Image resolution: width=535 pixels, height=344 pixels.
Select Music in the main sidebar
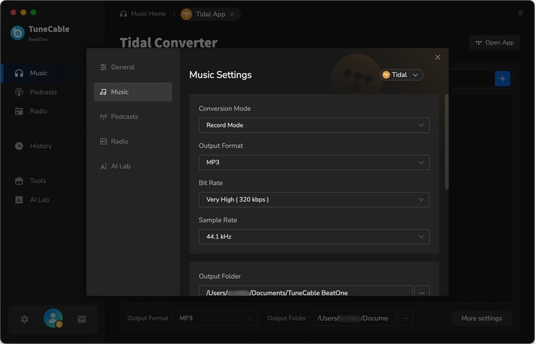(43, 73)
